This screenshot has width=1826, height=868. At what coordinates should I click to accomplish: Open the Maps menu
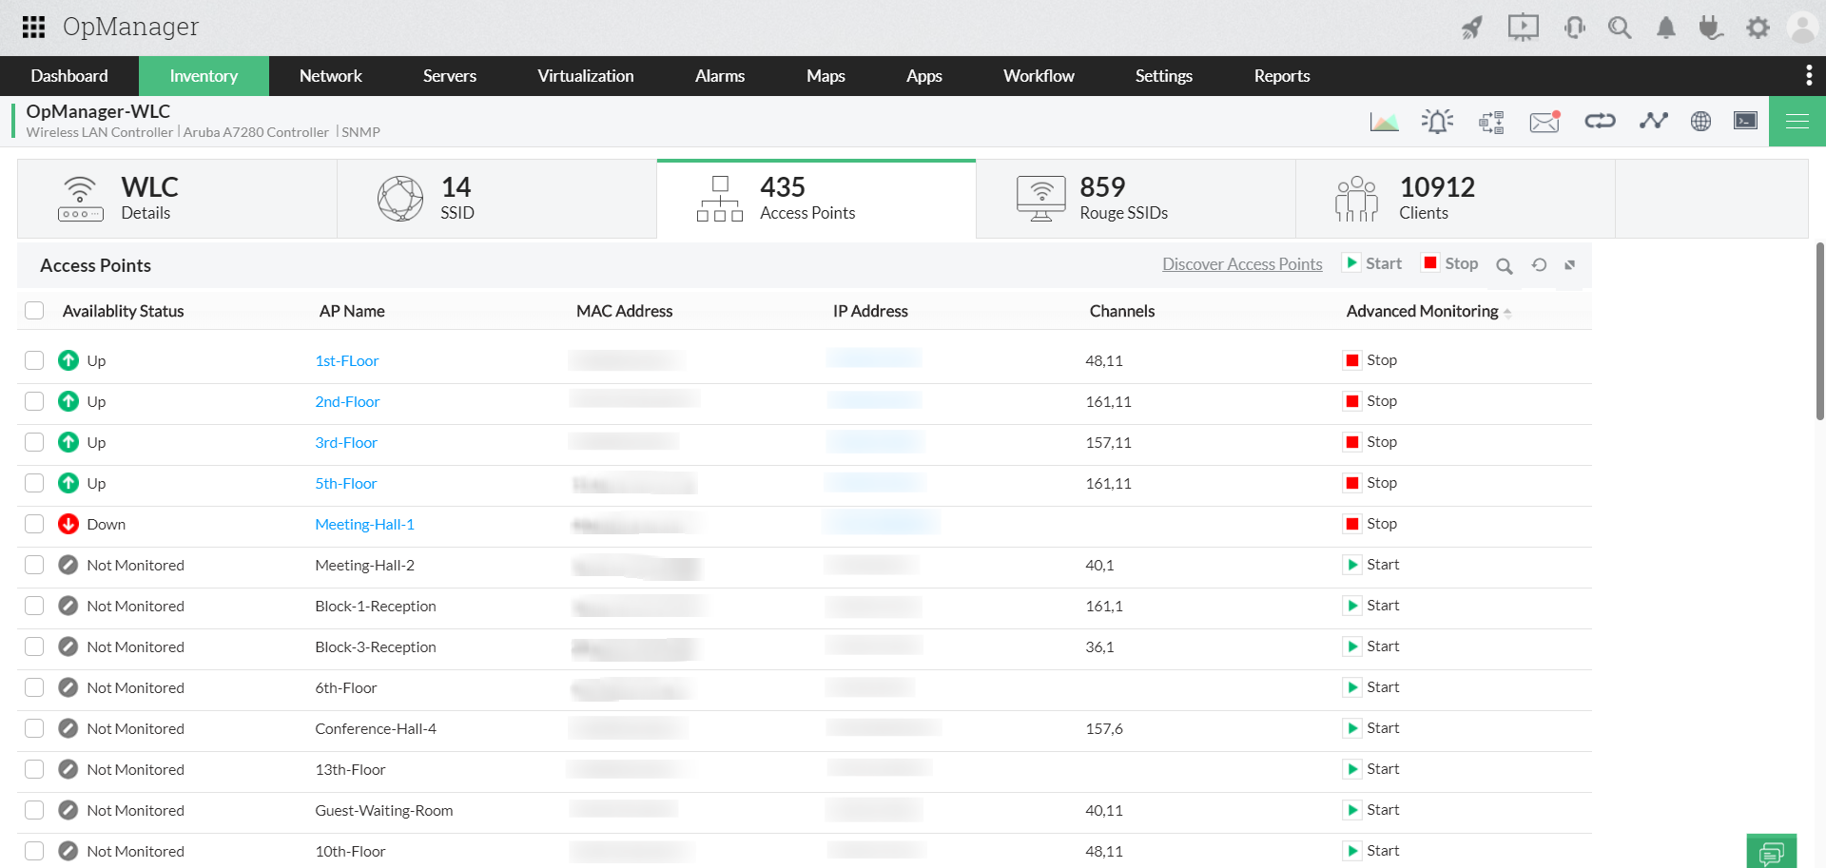pos(826,76)
